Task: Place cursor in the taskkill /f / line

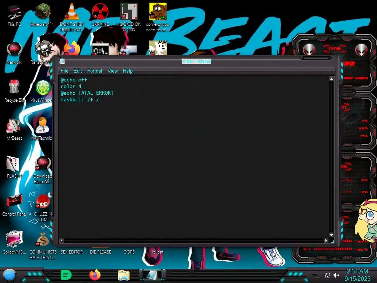Action: point(80,99)
